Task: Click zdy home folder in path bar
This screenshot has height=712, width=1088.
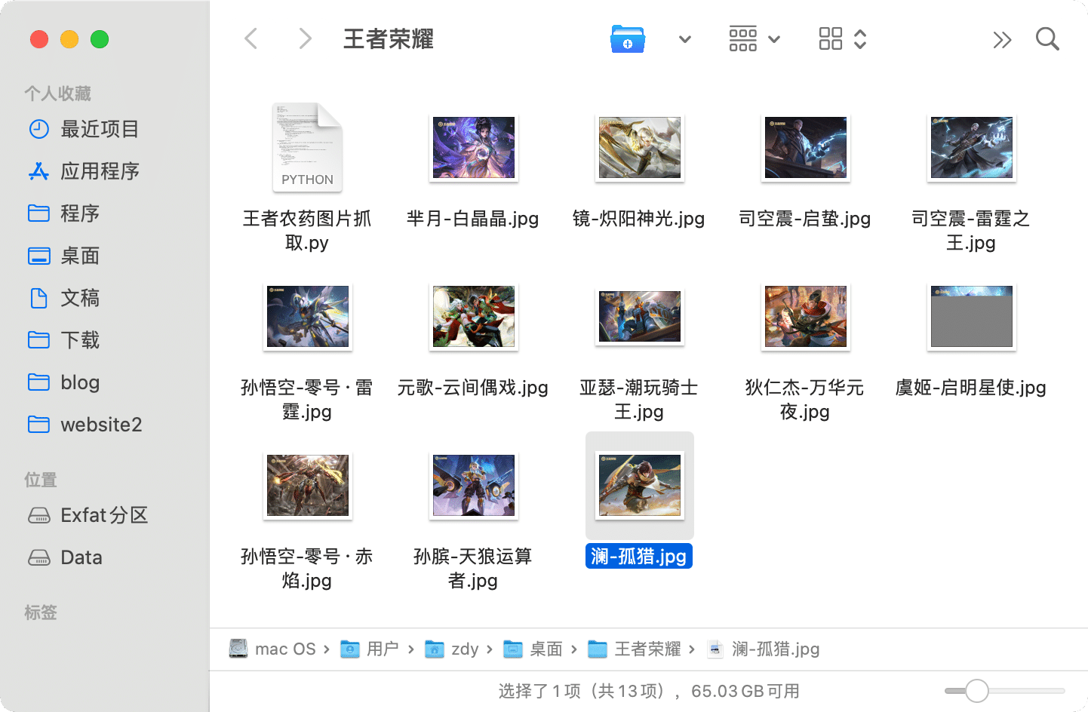Action: [453, 649]
